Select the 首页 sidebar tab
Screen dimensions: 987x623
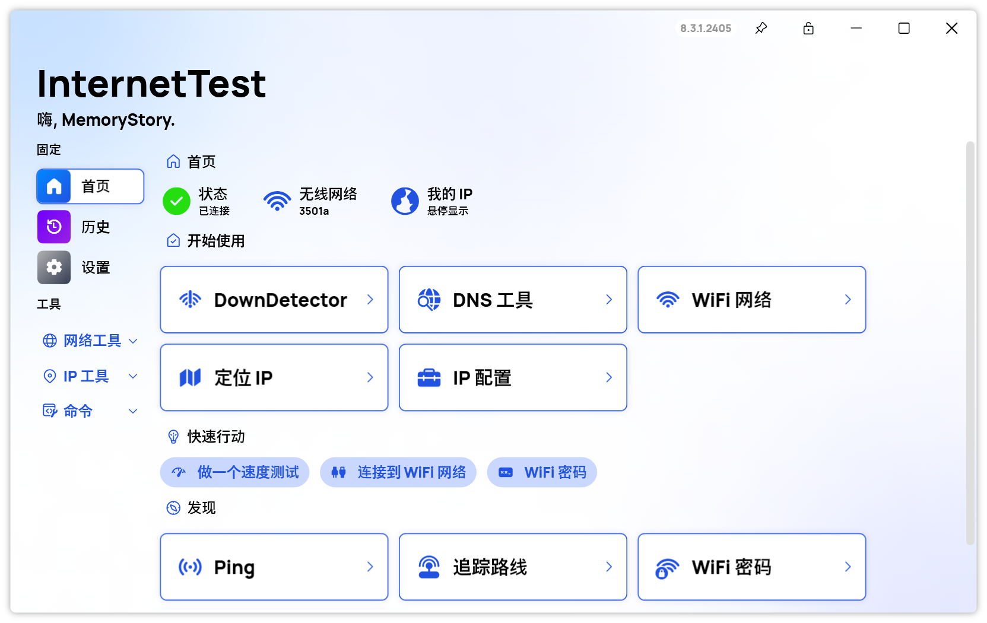coord(90,186)
